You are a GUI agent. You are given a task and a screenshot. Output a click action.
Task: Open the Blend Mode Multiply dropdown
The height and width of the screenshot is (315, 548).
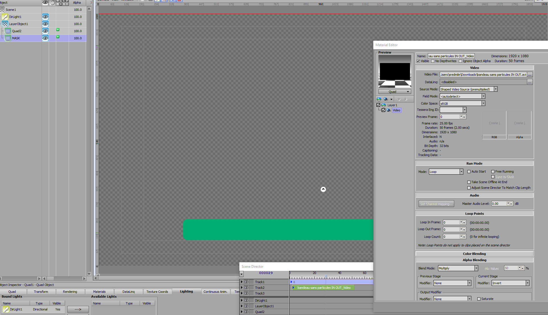[476, 268]
